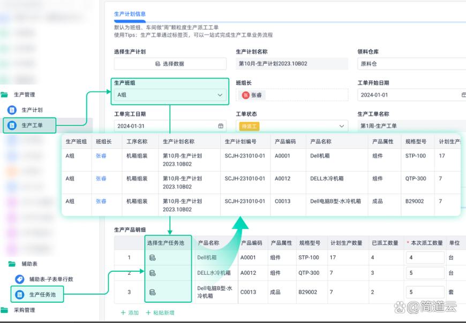Click calendar icon in 工单开始日期 field
This screenshot has width=466, height=323.
point(463,95)
